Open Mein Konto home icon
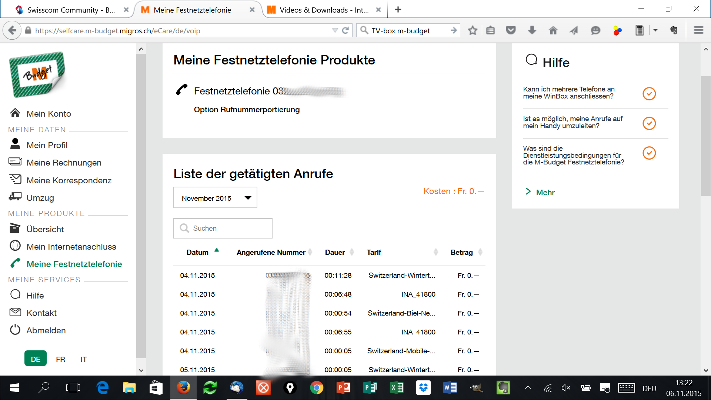 15,113
